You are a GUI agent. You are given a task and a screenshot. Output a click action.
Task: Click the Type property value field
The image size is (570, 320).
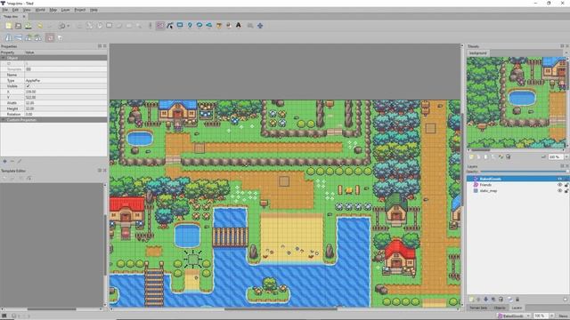[66, 80]
